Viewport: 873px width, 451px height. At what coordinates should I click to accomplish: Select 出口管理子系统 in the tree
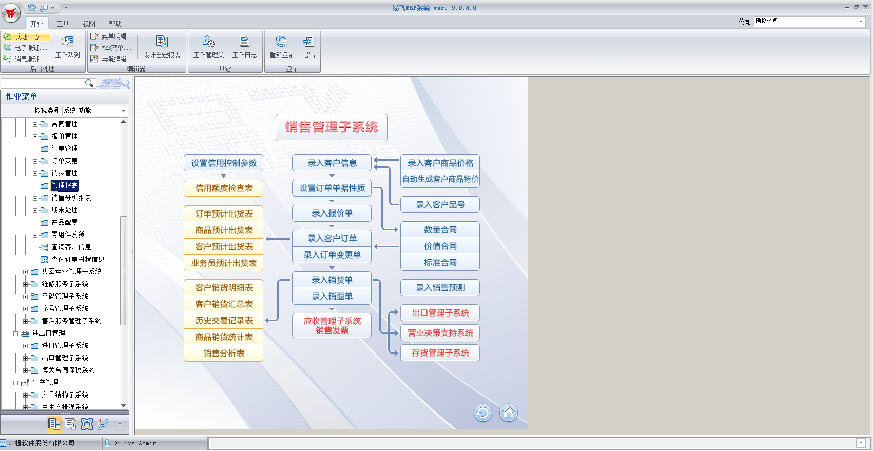(x=65, y=358)
